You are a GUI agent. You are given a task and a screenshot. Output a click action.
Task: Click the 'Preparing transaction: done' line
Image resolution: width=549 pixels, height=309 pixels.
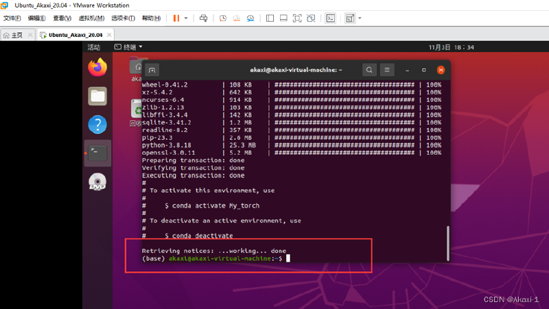pos(194,160)
